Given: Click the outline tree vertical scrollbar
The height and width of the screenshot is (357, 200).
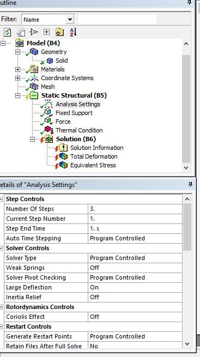Looking at the screenshot, I should click(x=186, y=106).
